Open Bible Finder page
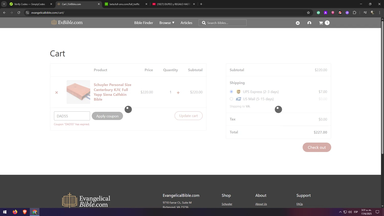This screenshot has height=216, width=384. [x=144, y=23]
